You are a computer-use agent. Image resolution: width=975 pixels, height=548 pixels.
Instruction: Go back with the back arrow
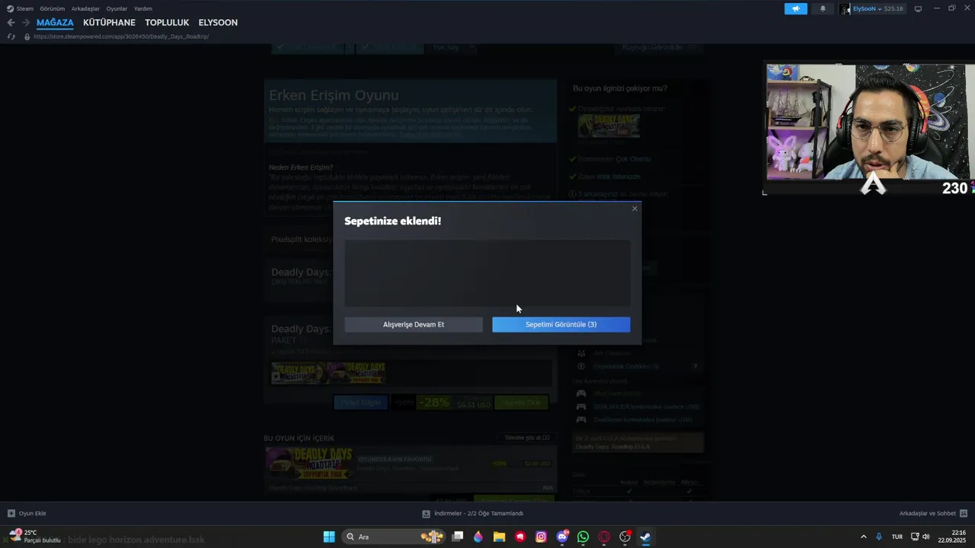click(11, 22)
